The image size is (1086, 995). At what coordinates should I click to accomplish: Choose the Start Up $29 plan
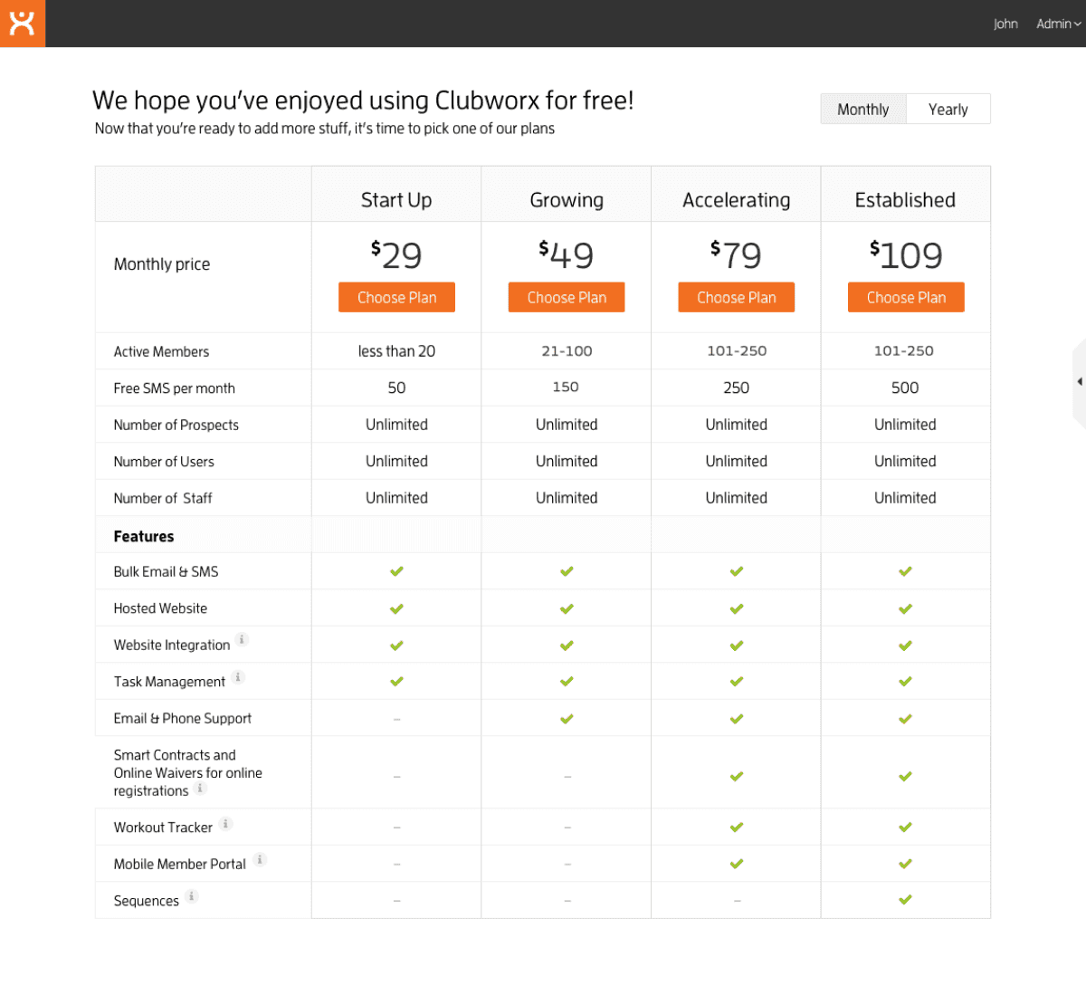(396, 298)
